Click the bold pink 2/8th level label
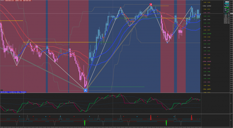Image resolution: width=233 pixels, height=128 pixels. coord(207,61)
